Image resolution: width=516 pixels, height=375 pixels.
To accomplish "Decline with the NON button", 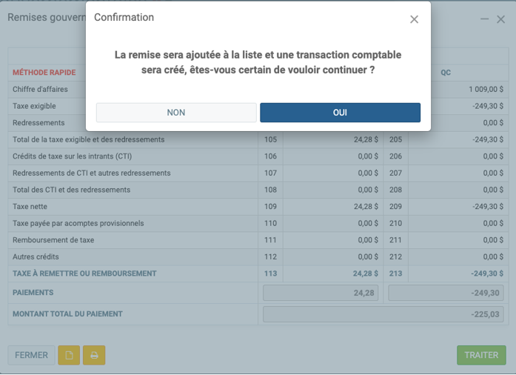I will 176,113.
